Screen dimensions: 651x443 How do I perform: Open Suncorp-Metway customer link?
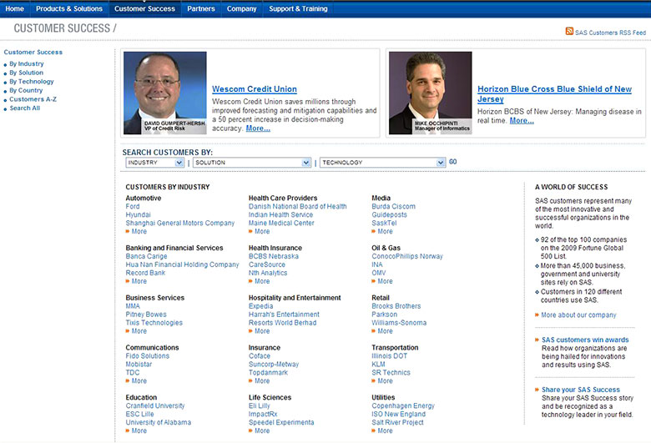pos(274,364)
